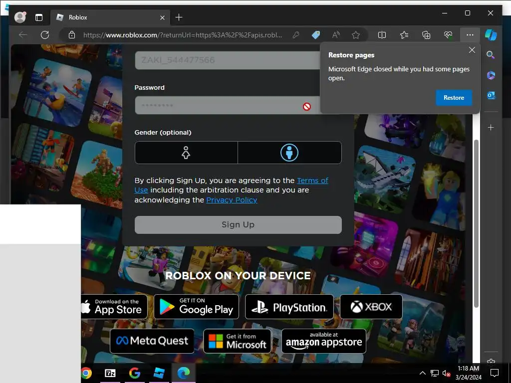Click the Password field

228,105
